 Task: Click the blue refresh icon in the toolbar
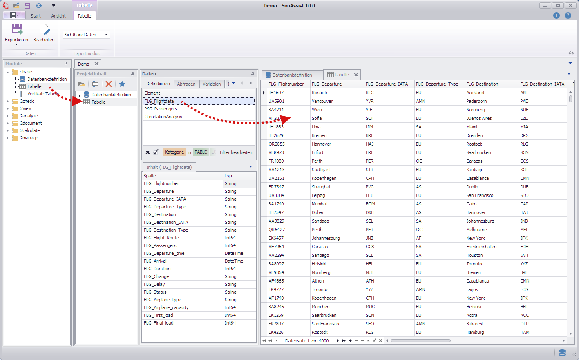click(x=38, y=5)
